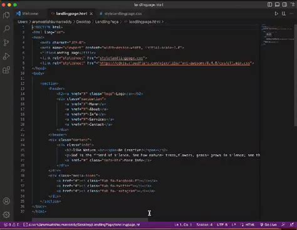
Task: Click the Run play icon in editor toolbar
Action: (x=276, y=14)
